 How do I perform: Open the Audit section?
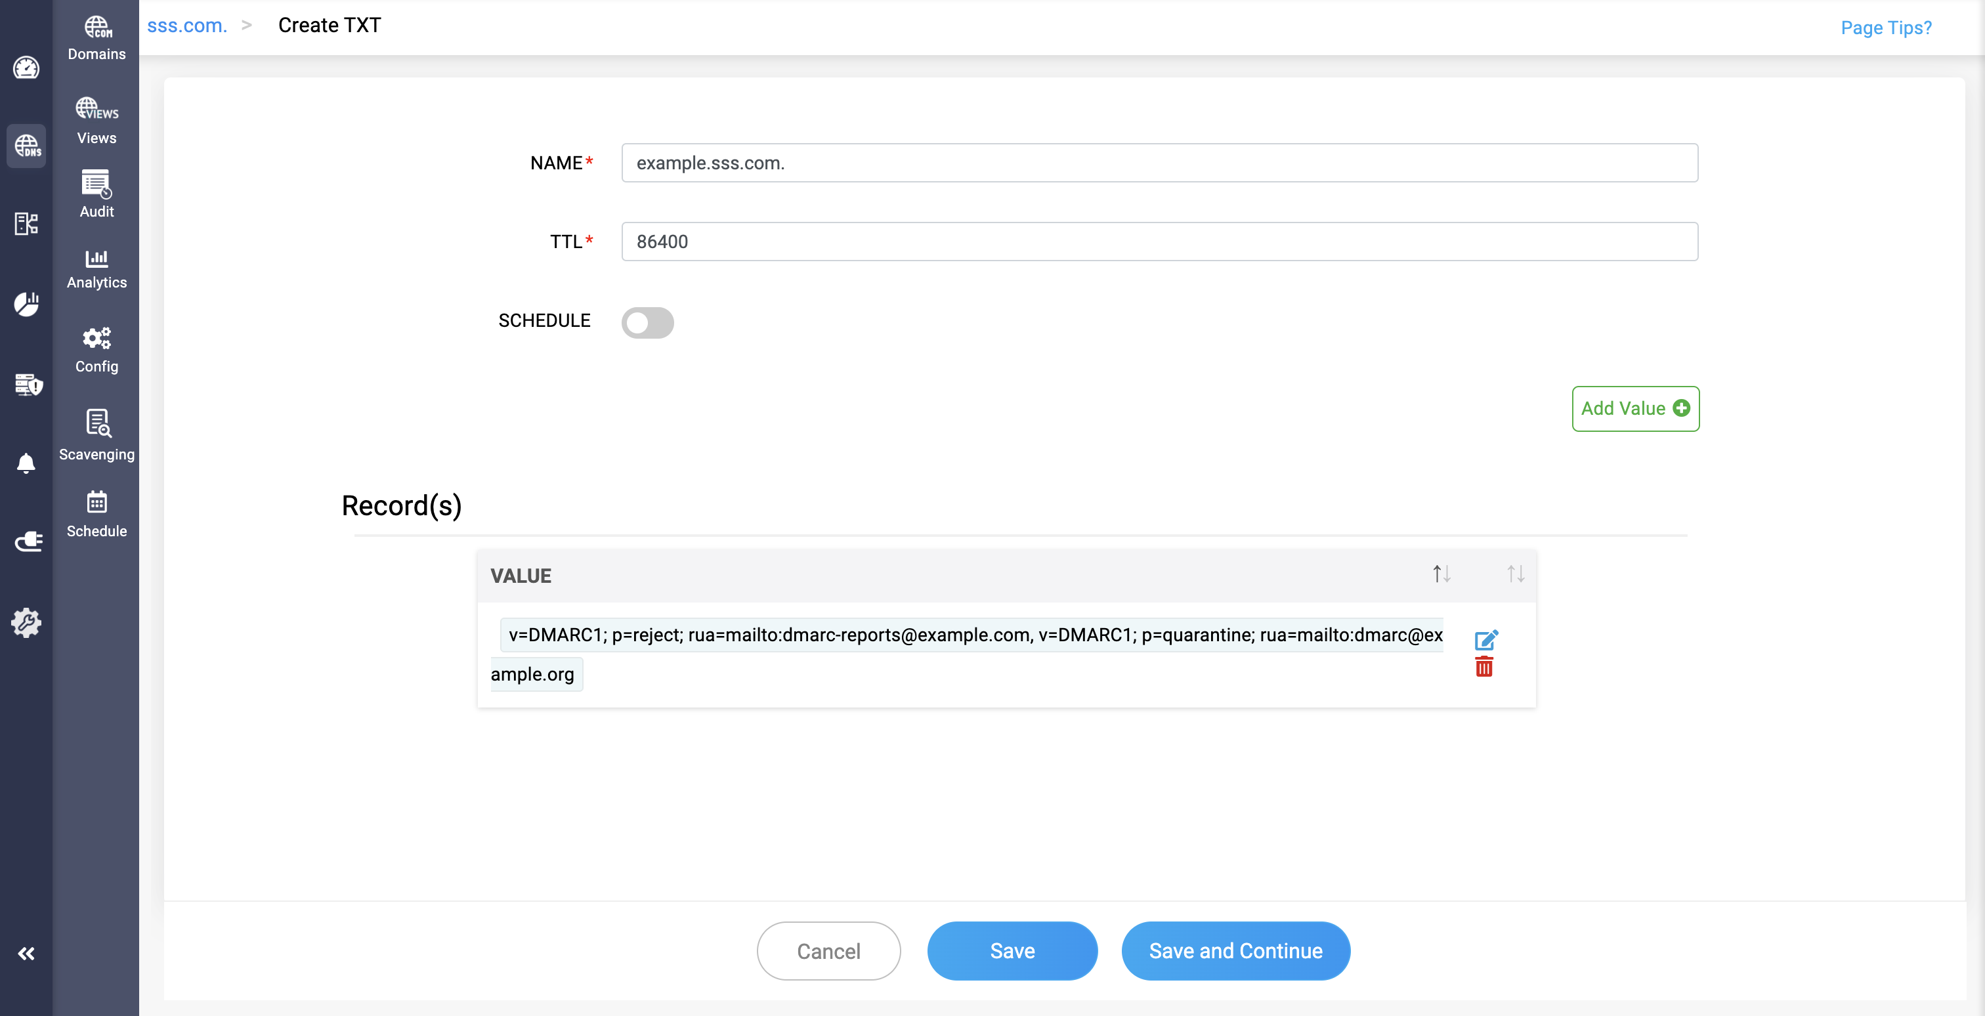click(96, 195)
